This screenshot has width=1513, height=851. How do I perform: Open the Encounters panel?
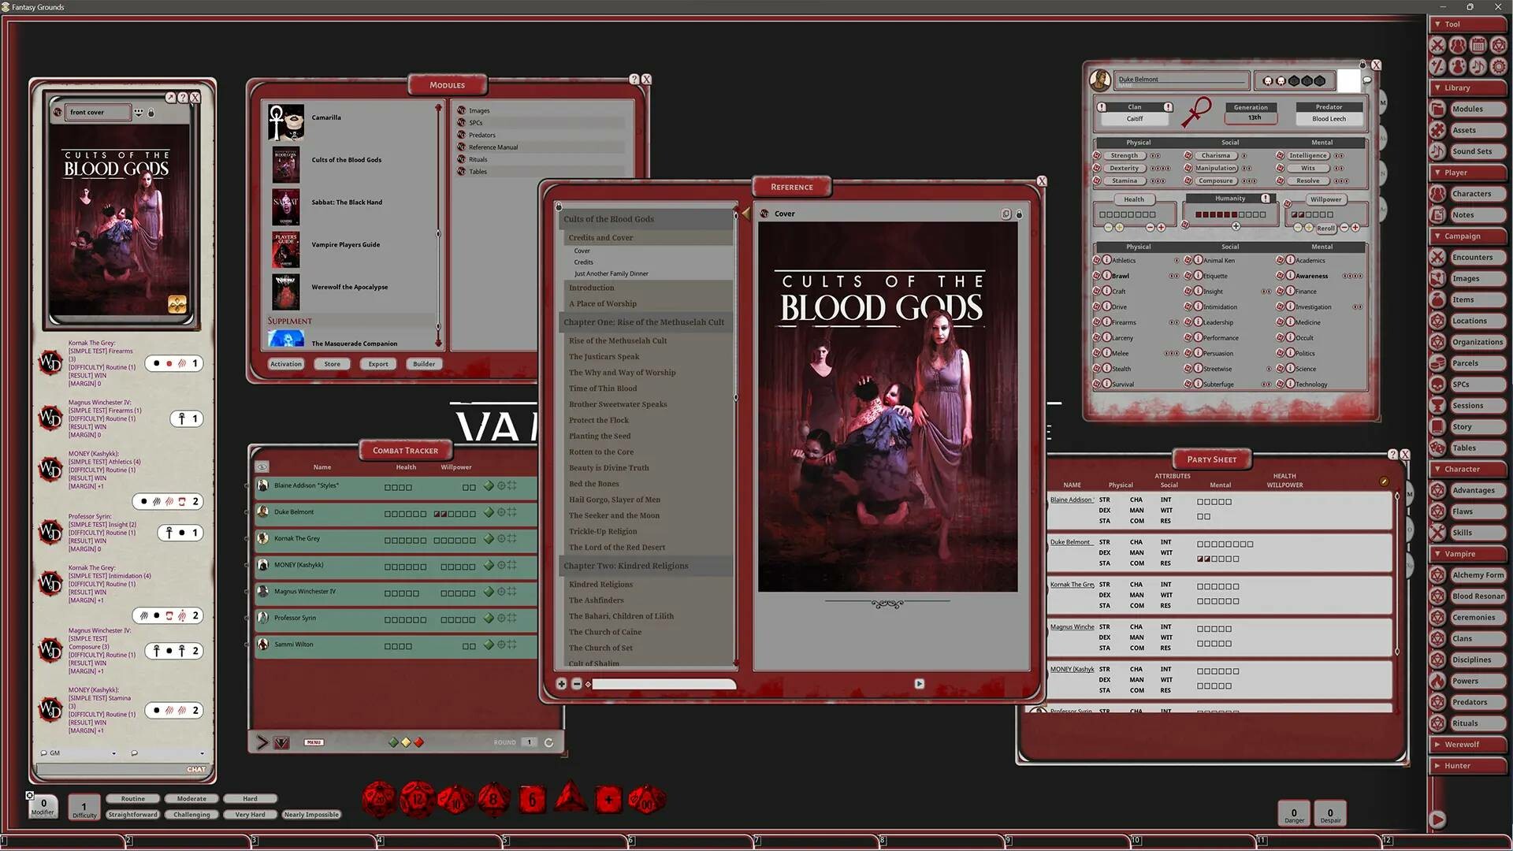(1474, 257)
